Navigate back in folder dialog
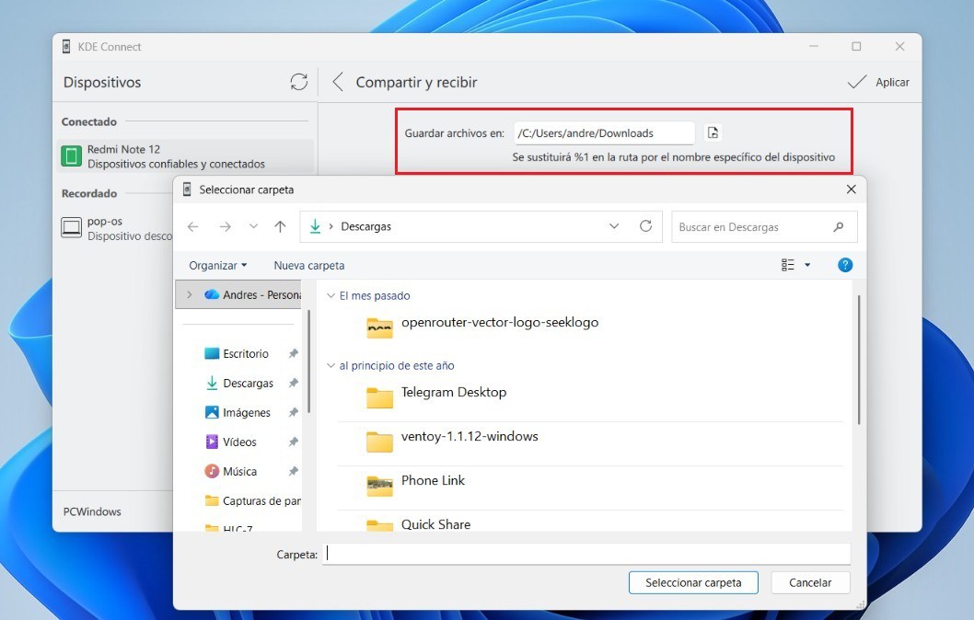Viewport: 974px width, 620px height. [x=193, y=226]
